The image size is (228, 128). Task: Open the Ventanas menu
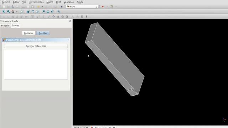click(x=69, y=2)
